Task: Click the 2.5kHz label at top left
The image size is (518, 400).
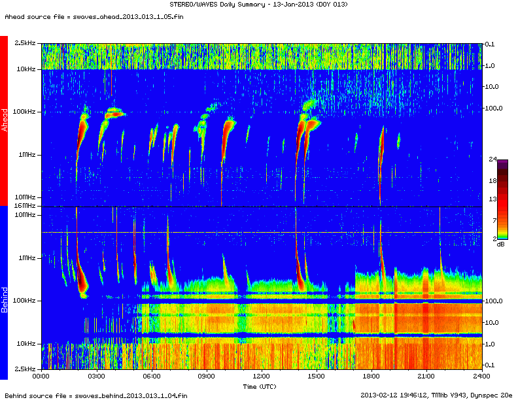Action: (x=26, y=44)
